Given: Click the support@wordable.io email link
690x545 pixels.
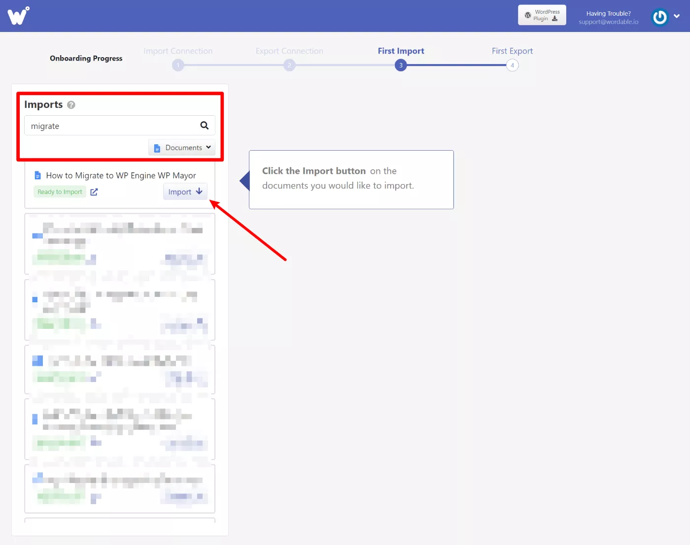Looking at the screenshot, I should 608,22.
